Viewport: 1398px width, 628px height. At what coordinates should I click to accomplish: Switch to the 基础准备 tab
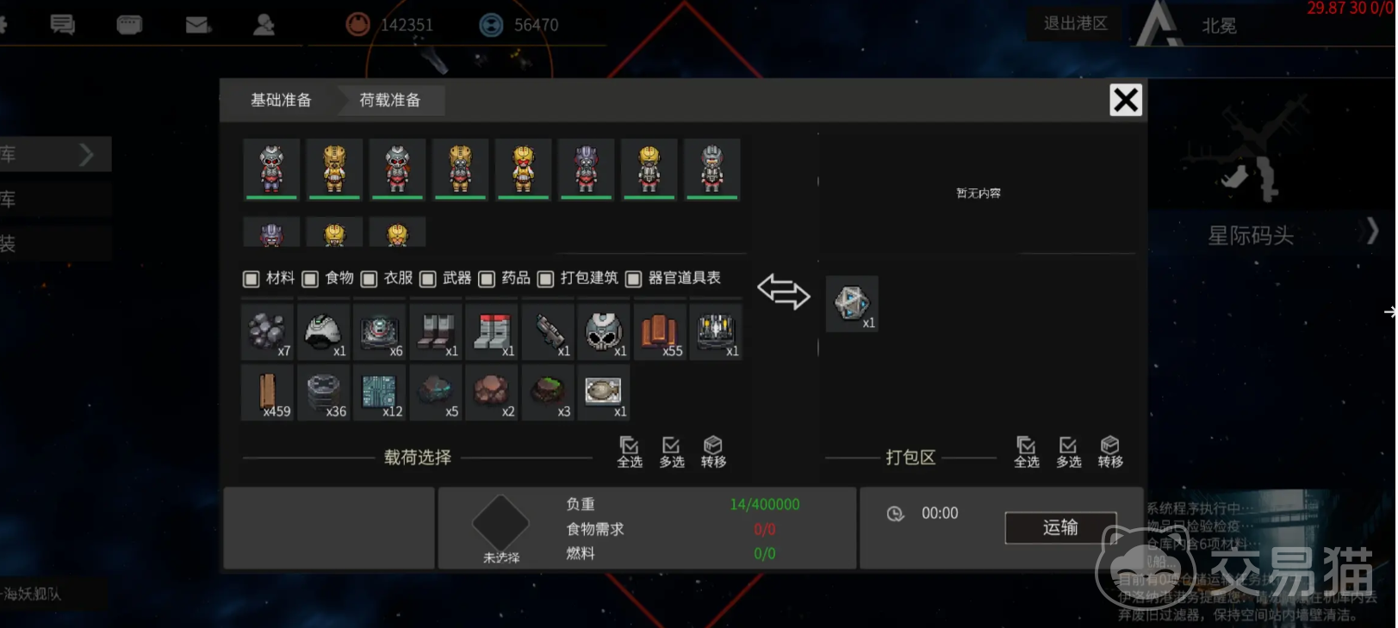point(281,101)
